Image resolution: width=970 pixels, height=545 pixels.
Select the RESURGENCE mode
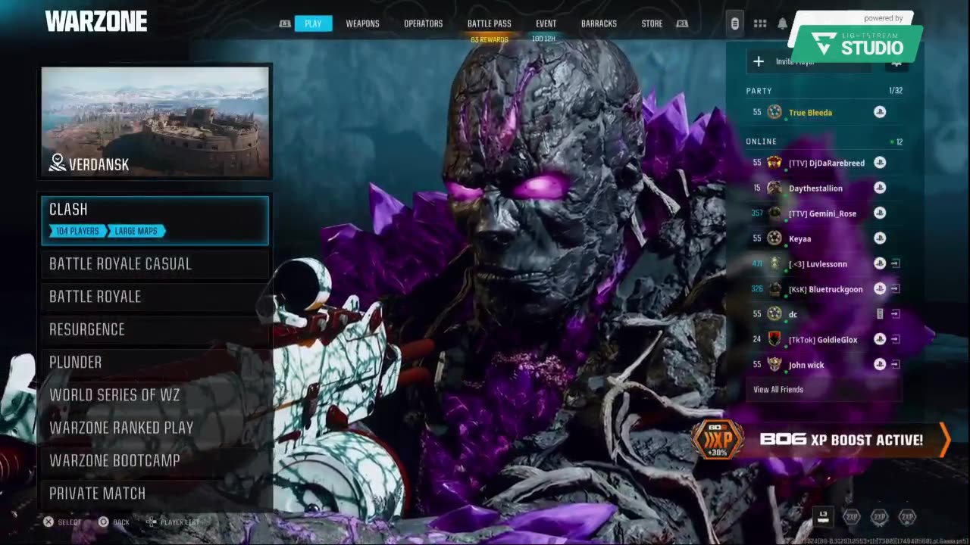(x=155, y=329)
